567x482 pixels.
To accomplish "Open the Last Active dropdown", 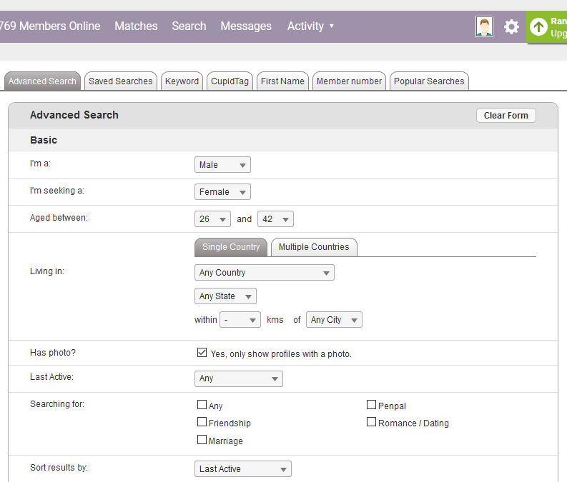I will (x=238, y=378).
